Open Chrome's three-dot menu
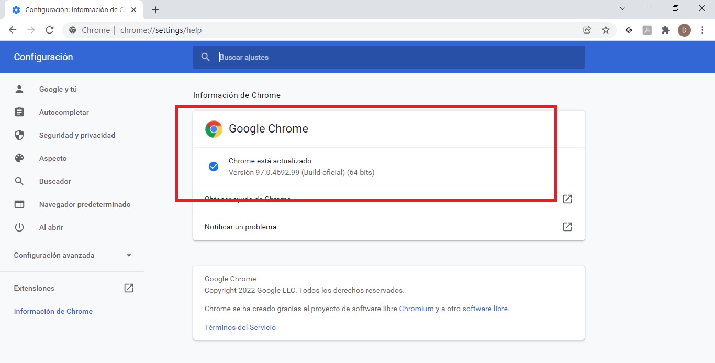This screenshot has width=715, height=363. (x=702, y=30)
